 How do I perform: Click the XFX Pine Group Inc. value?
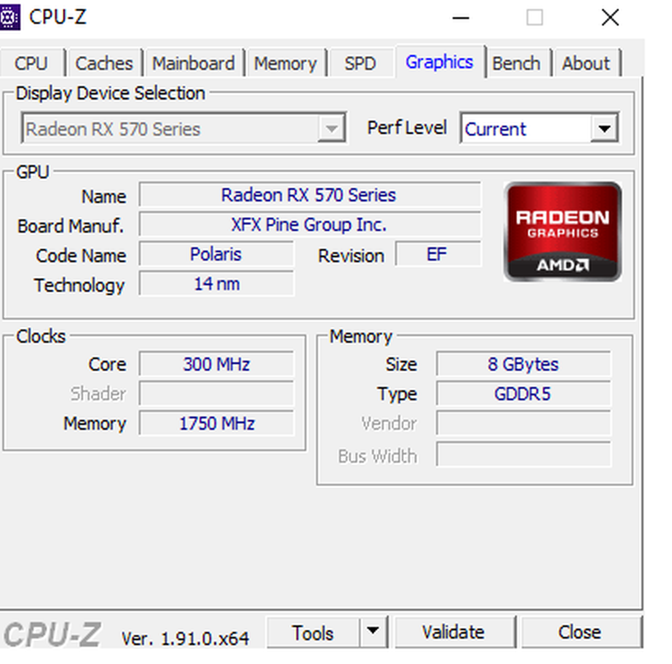tap(309, 224)
